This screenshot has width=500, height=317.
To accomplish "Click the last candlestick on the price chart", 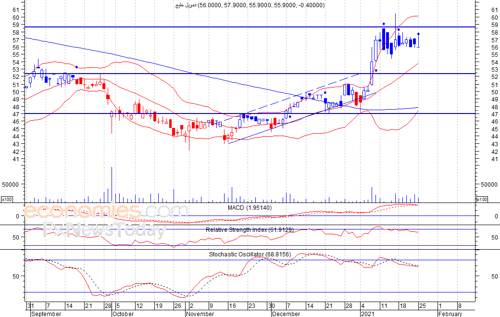I will tap(418, 40).
